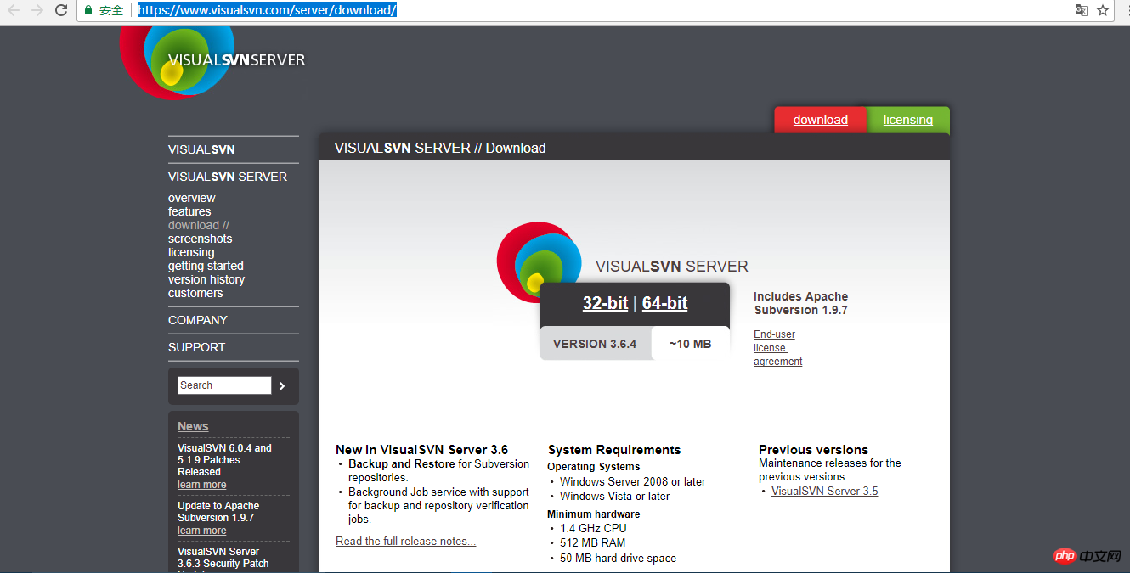The width and height of the screenshot is (1130, 573).
Task: Open customers sidebar link
Action: tap(195, 293)
